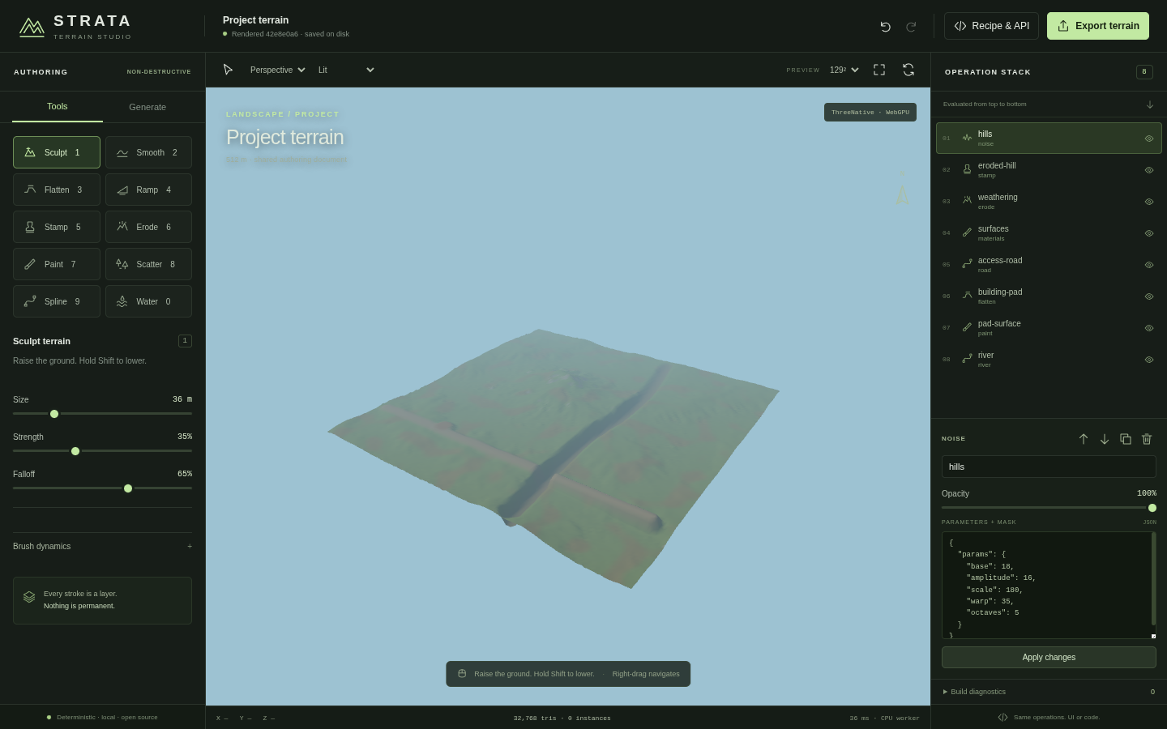1167x729 pixels.
Task: Hide the access-road layer
Action: pos(1149,265)
